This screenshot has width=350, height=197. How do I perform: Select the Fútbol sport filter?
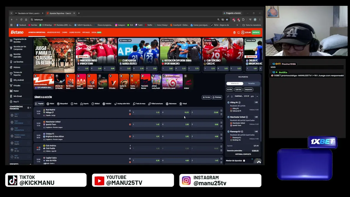click(50, 104)
